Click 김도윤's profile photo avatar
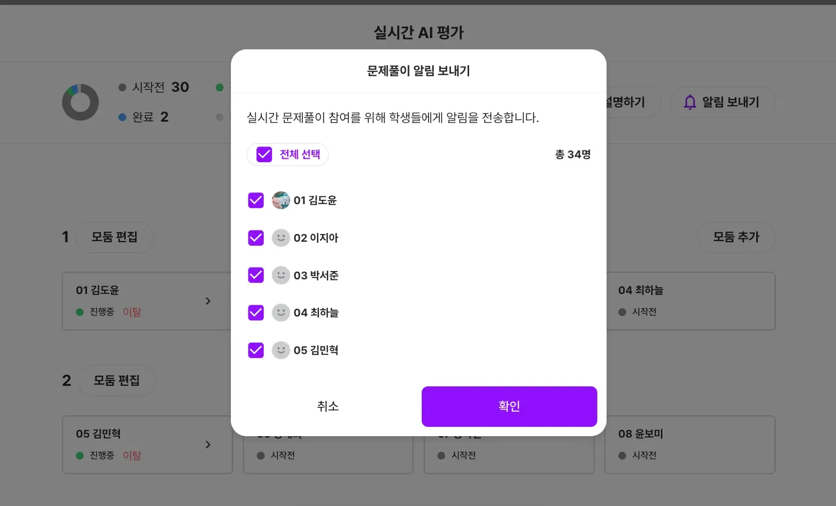 281,200
